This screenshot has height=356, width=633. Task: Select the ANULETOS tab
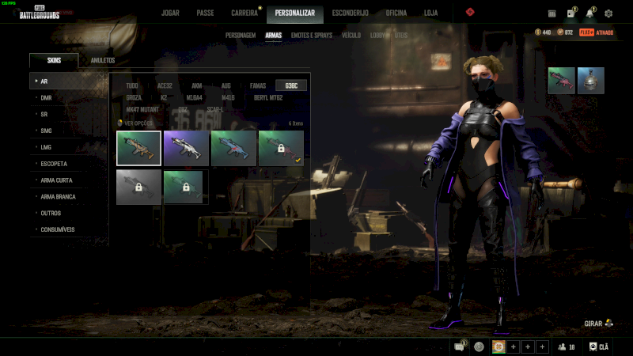click(x=103, y=60)
